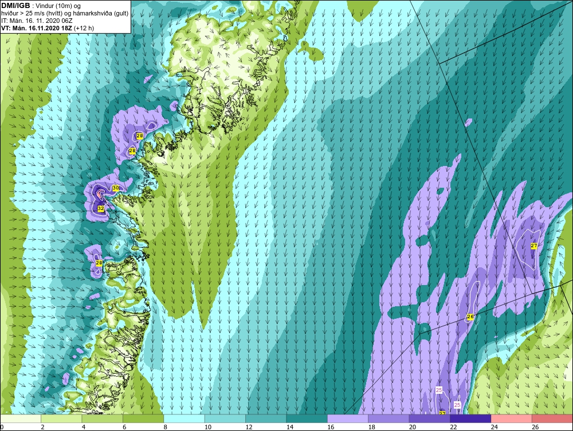This screenshot has width=573, height=431.
Task: Click the legend scale value 0
Action: (x=2, y=428)
